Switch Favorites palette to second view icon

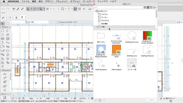tap(148, 7)
